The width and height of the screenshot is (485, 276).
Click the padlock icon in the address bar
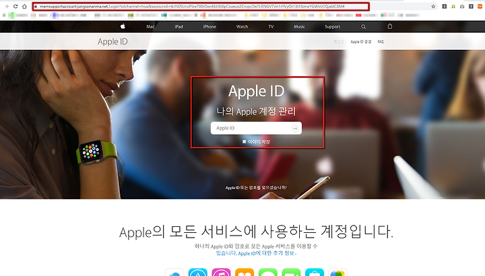36,6
